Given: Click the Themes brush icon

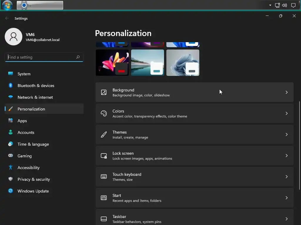Looking at the screenshot, I should [x=104, y=134].
